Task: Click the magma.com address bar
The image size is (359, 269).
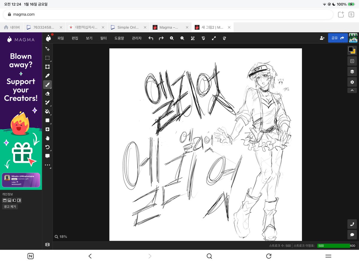Action: pyautogui.click(x=168, y=14)
